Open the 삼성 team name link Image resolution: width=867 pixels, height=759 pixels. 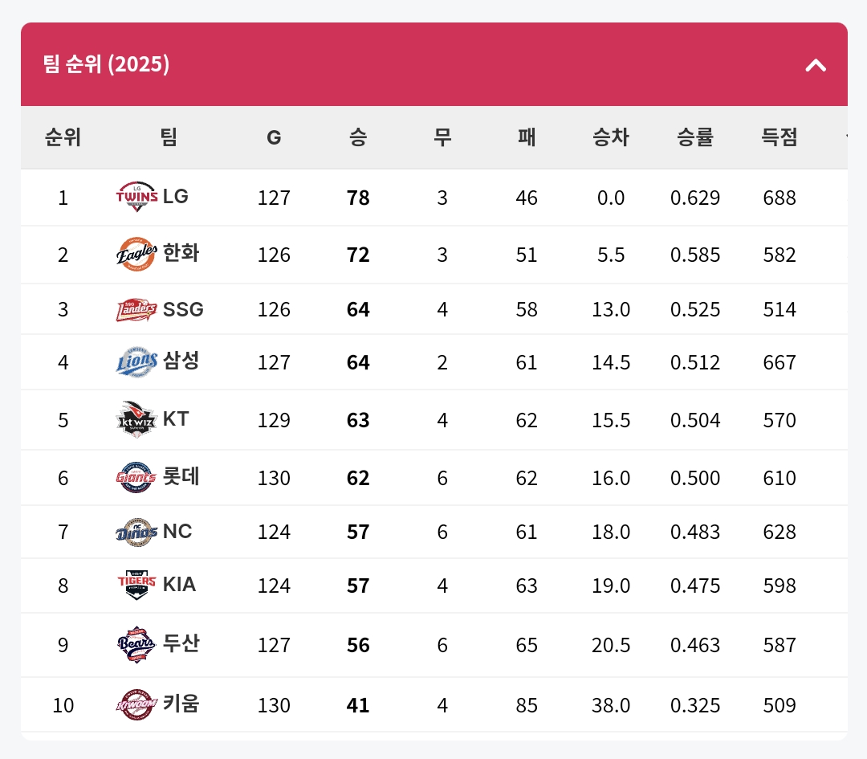(181, 361)
